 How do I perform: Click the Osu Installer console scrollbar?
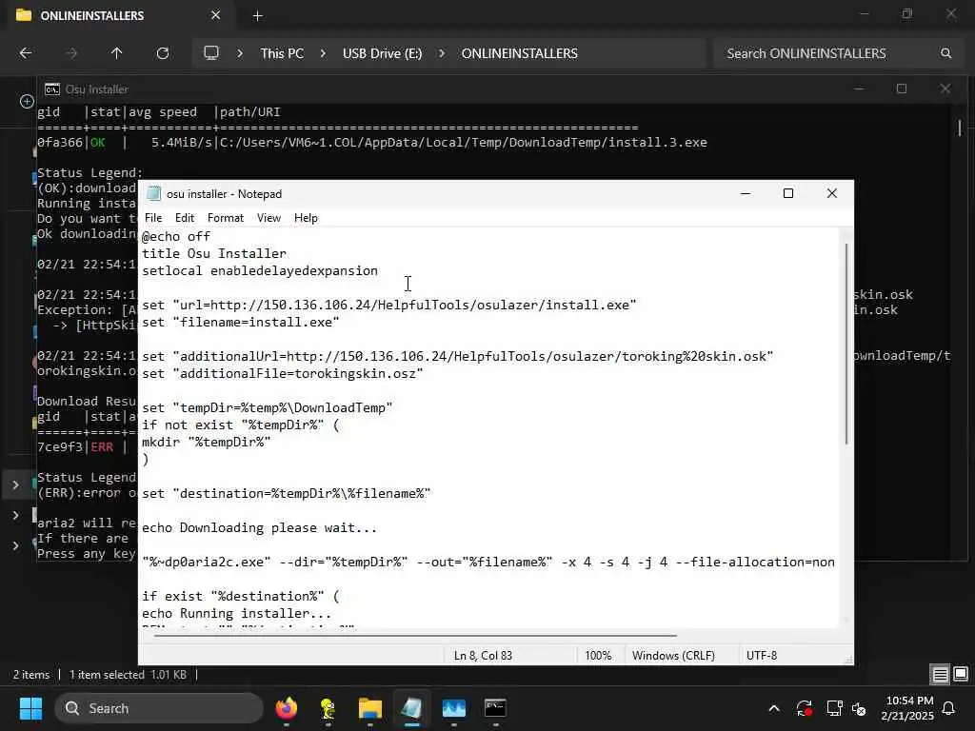[x=960, y=128]
